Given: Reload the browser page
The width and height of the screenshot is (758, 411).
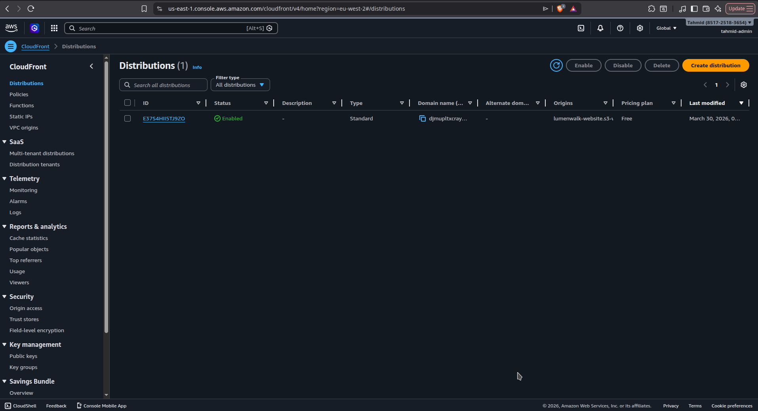Looking at the screenshot, I should pos(31,8).
